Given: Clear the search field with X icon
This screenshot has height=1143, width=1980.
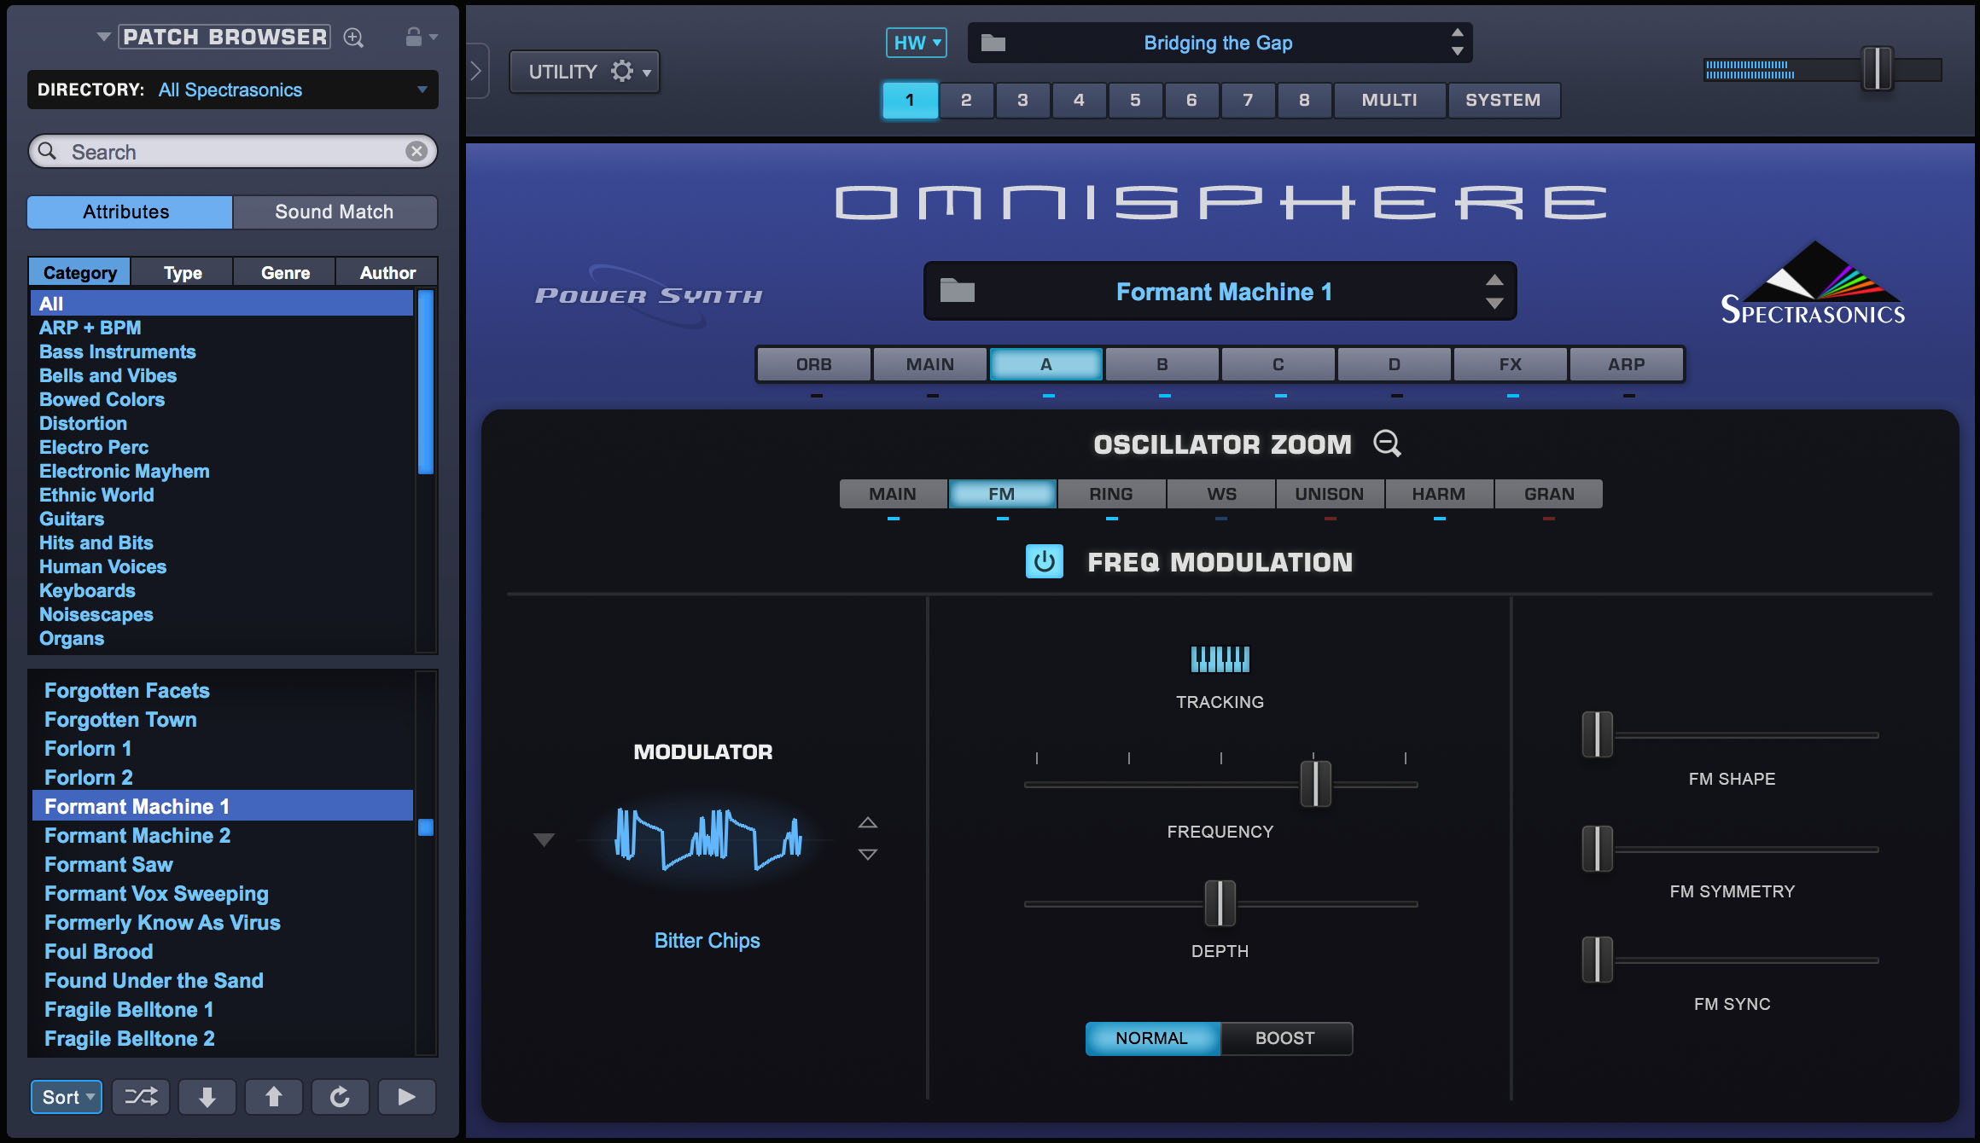Looking at the screenshot, I should pyautogui.click(x=416, y=151).
